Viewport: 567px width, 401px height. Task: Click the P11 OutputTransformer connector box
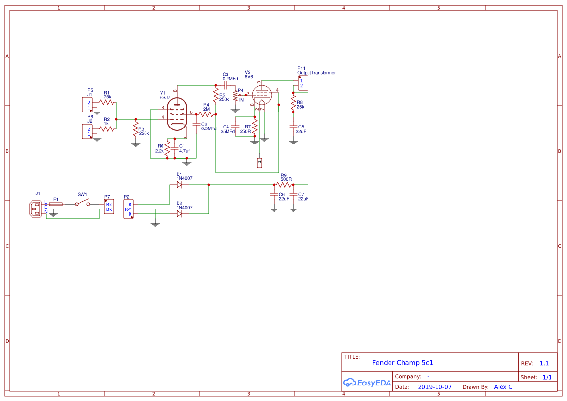(303, 83)
